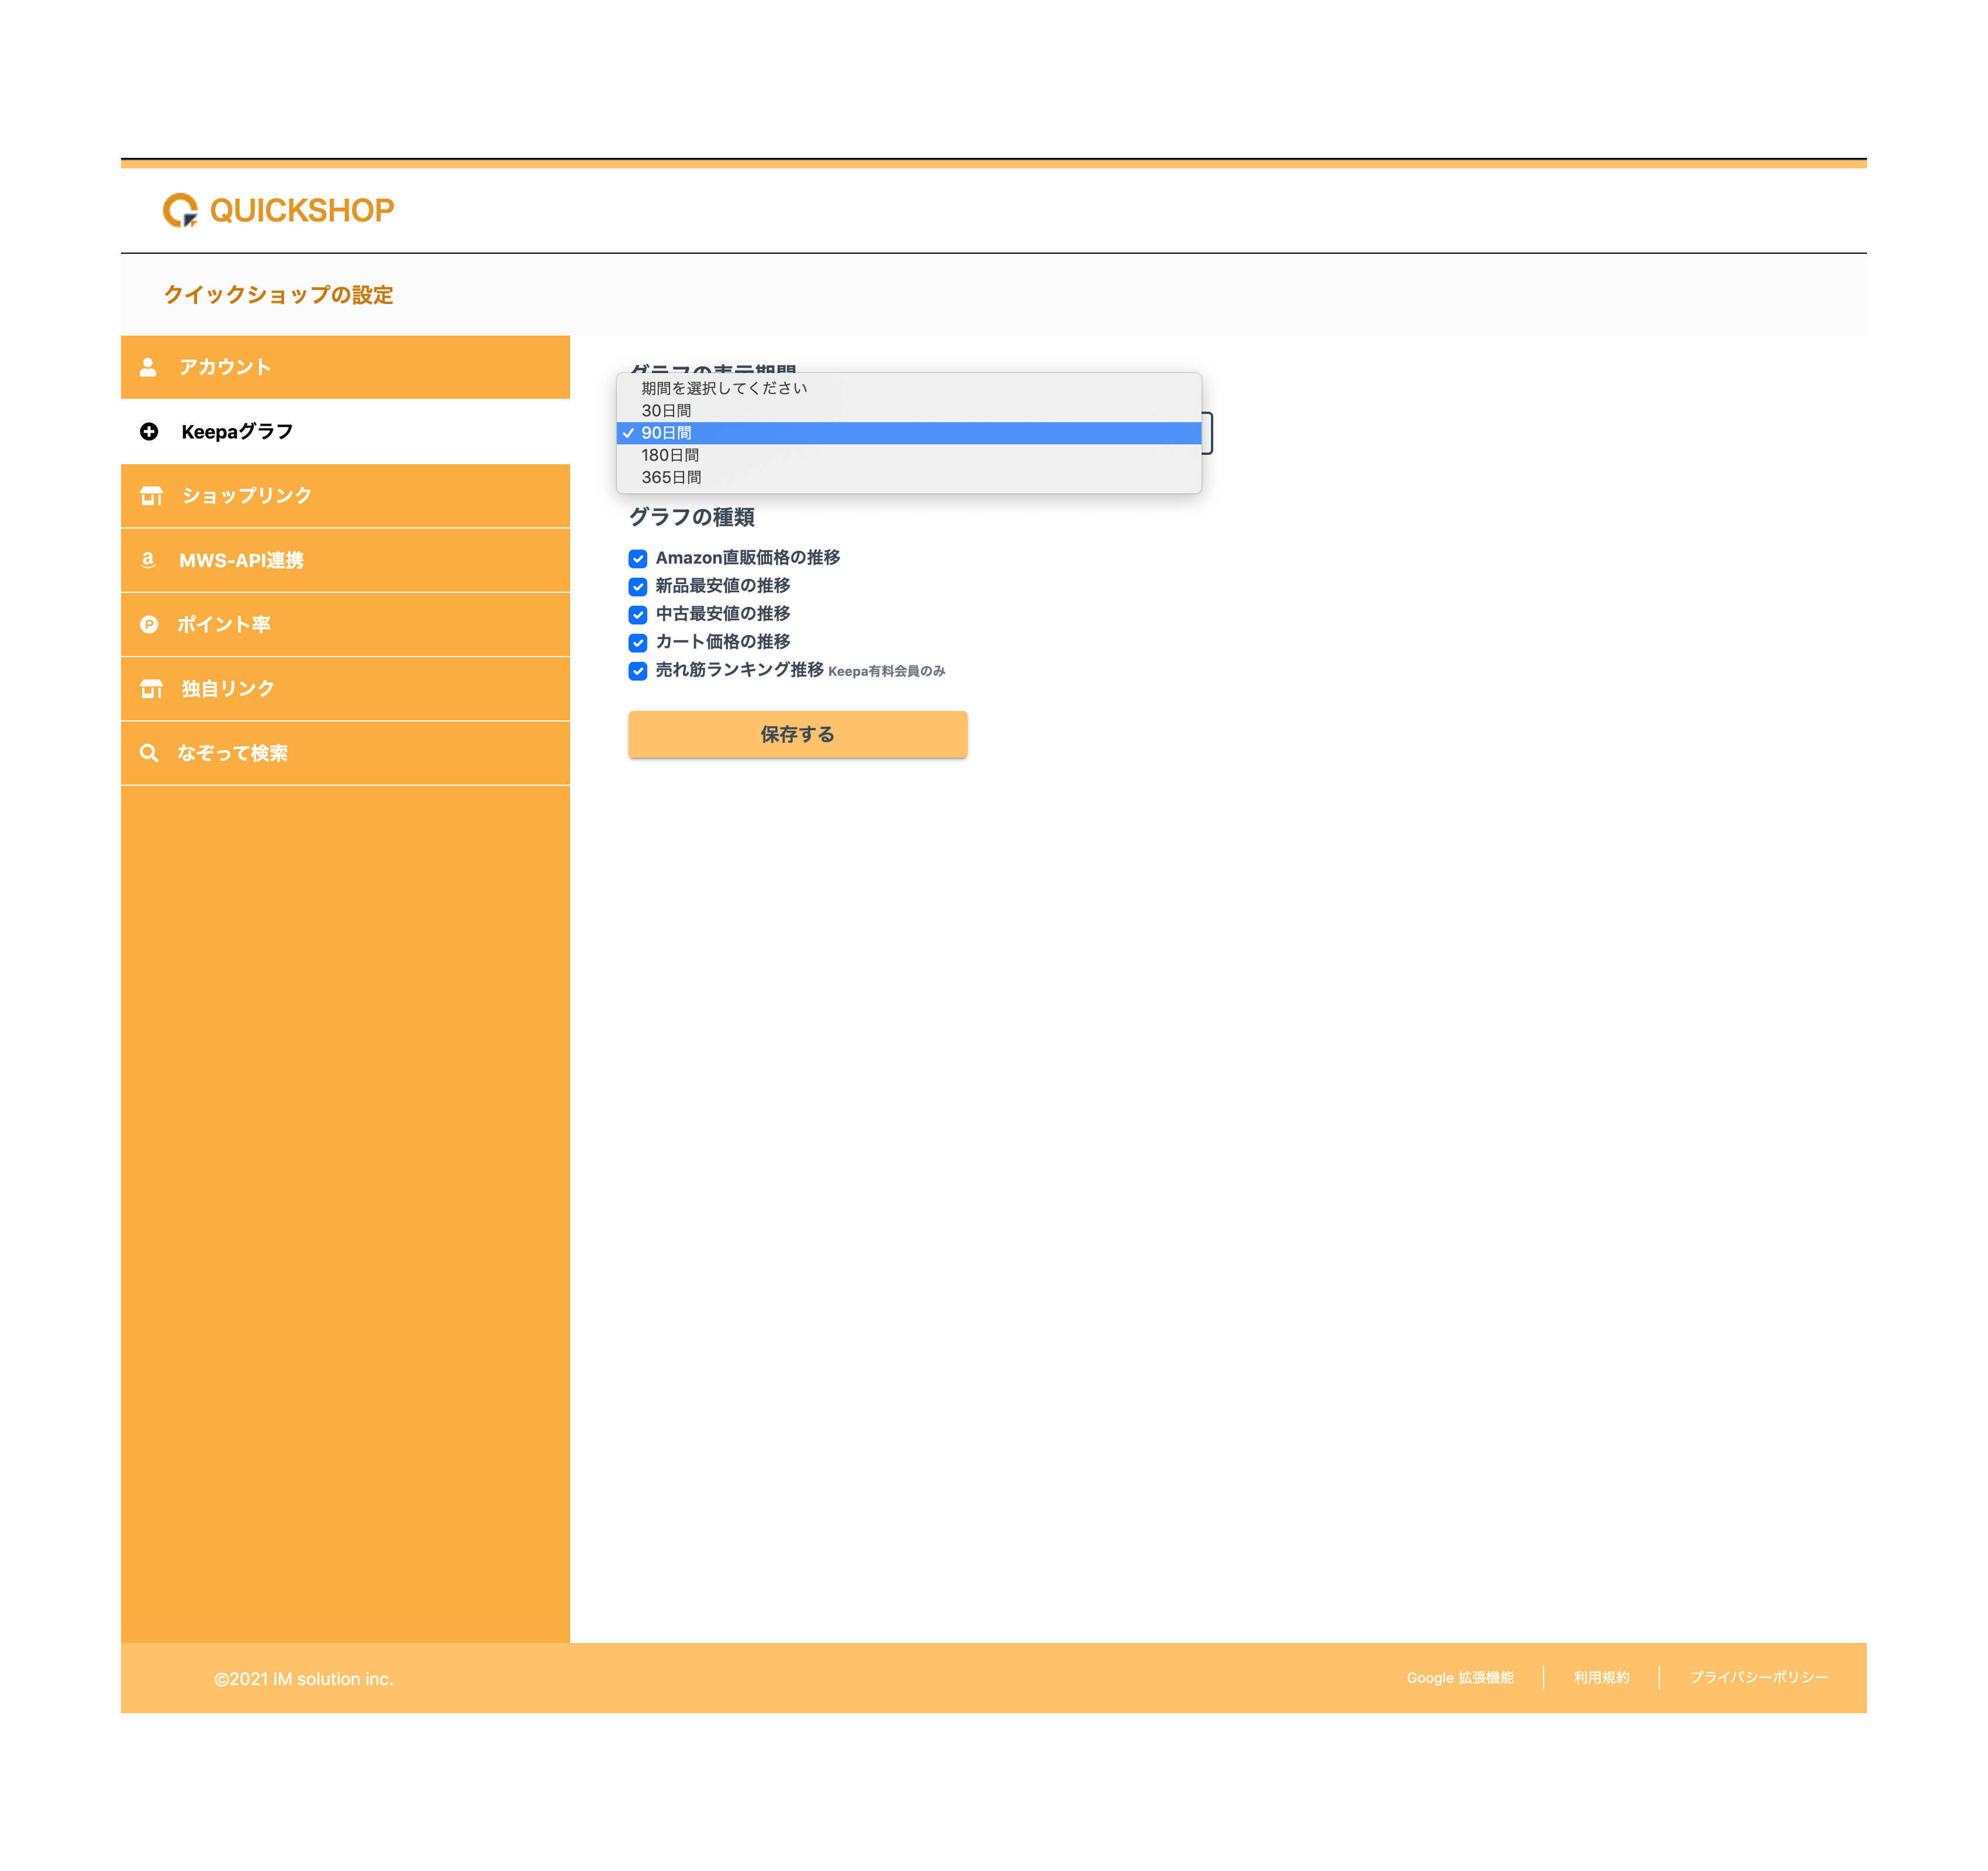1988x1871 pixels.
Task: Click the グラフの種類 section heading
Action: pyautogui.click(x=691, y=517)
